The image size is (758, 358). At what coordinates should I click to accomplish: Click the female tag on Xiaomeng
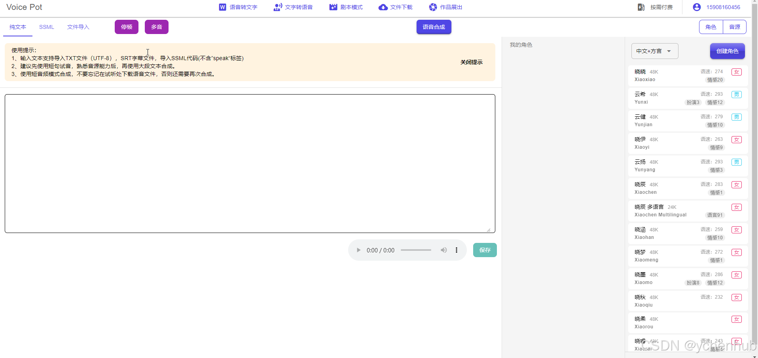point(737,252)
